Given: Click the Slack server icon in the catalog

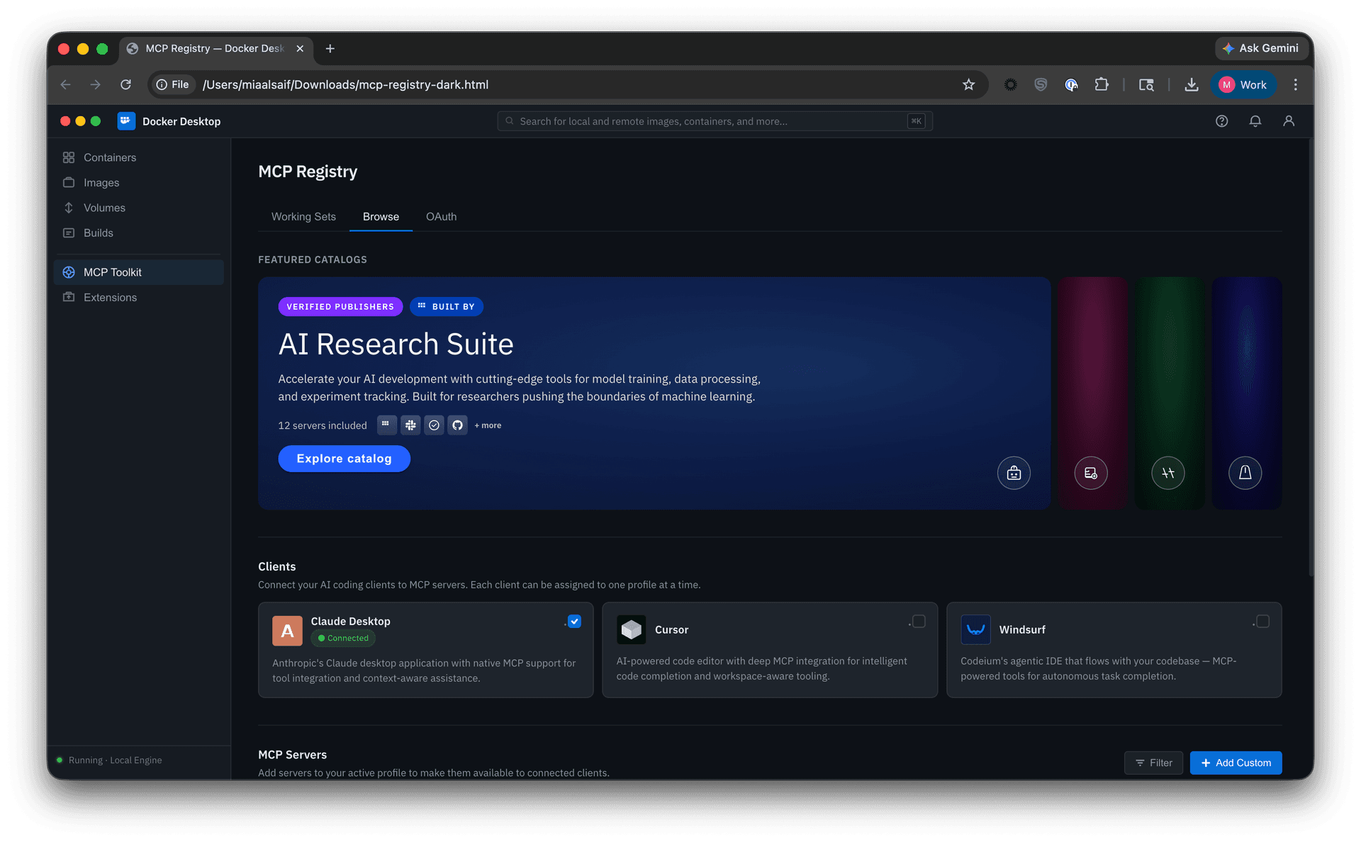Looking at the screenshot, I should click(410, 425).
